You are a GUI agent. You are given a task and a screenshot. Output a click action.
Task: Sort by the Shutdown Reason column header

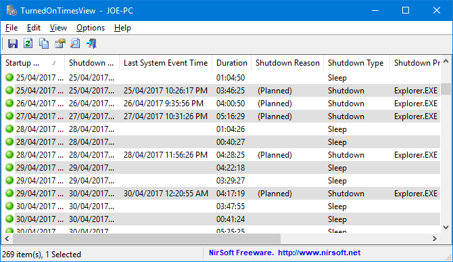(287, 63)
